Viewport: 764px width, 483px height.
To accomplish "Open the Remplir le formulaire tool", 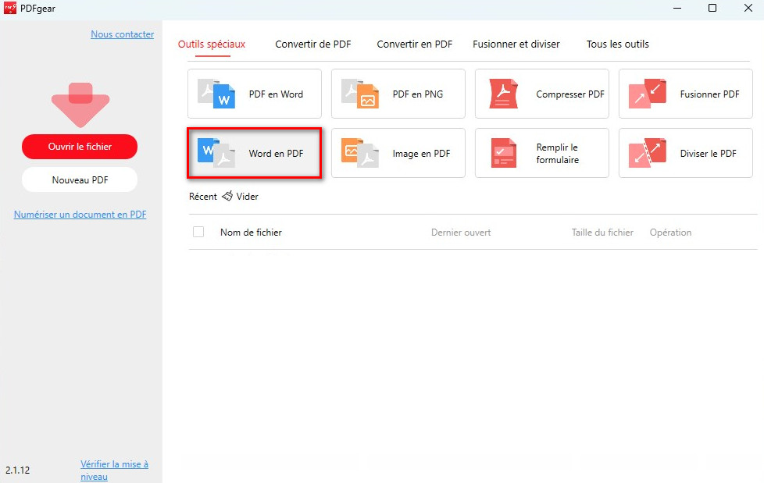I will [x=541, y=153].
